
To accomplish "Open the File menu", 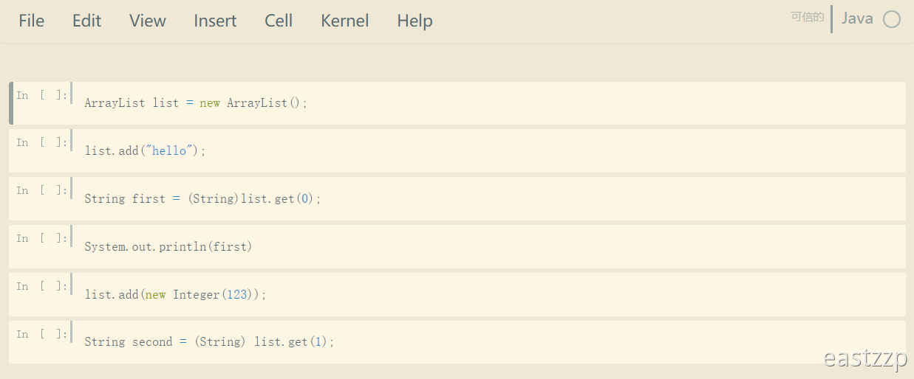I will pos(32,21).
